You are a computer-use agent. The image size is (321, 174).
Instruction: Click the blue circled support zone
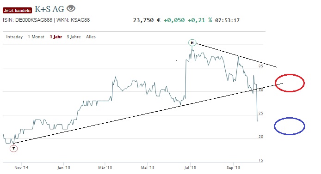click(x=290, y=126)
